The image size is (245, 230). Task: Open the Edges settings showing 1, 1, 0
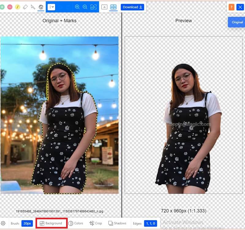(150, 223)
